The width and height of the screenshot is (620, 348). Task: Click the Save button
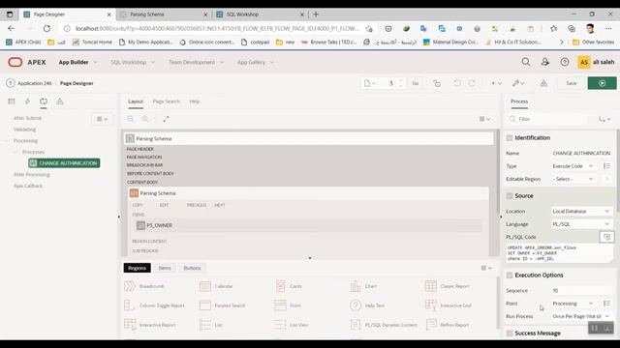coord(571,83)
